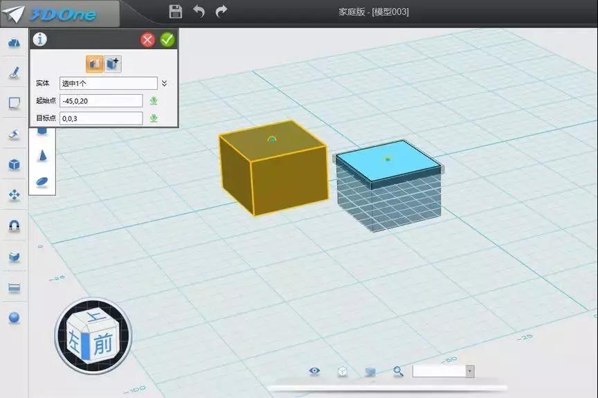Select the cone primitive shape
Screen dimensions: 598x398
click(x=42, y=156)
